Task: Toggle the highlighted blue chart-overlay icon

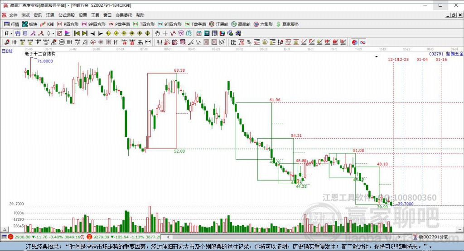Action: [x=18, y=33]
